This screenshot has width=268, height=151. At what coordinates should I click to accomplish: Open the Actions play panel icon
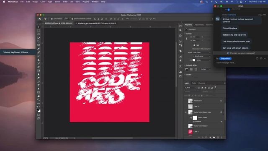coord(180,30)
